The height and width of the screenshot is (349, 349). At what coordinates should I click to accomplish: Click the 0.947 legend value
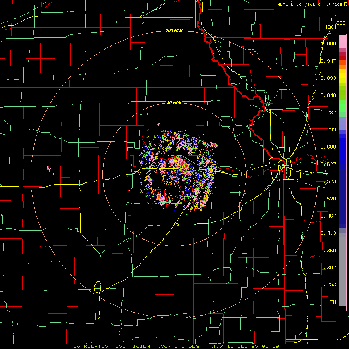pos(328,61)
